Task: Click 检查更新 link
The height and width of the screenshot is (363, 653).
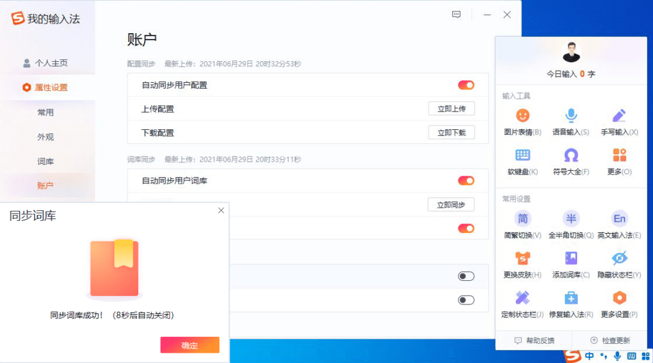Action: coord(610,341)
